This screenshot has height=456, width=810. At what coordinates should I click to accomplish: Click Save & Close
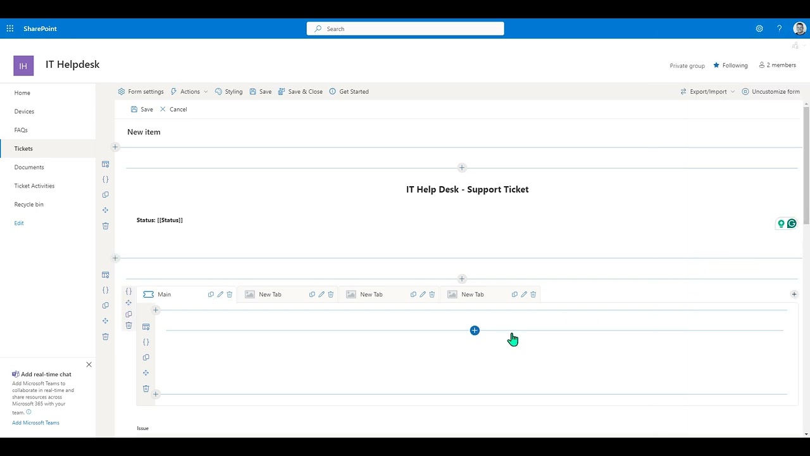tap(300, 92)
